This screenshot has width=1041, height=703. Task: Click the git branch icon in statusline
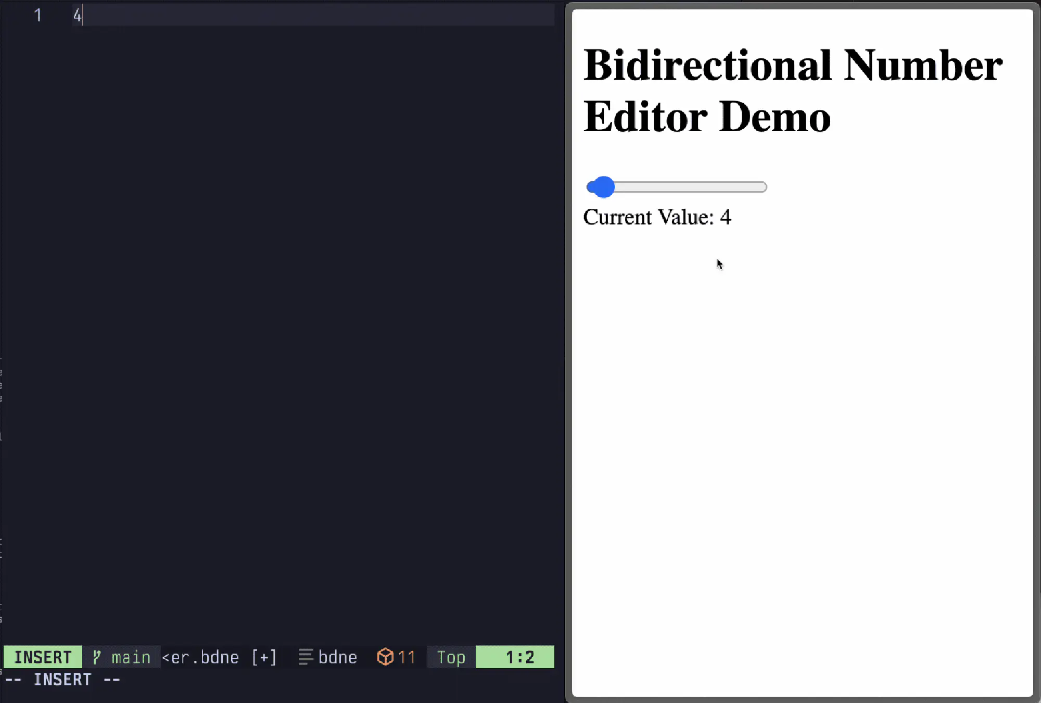tap(97, 657)
